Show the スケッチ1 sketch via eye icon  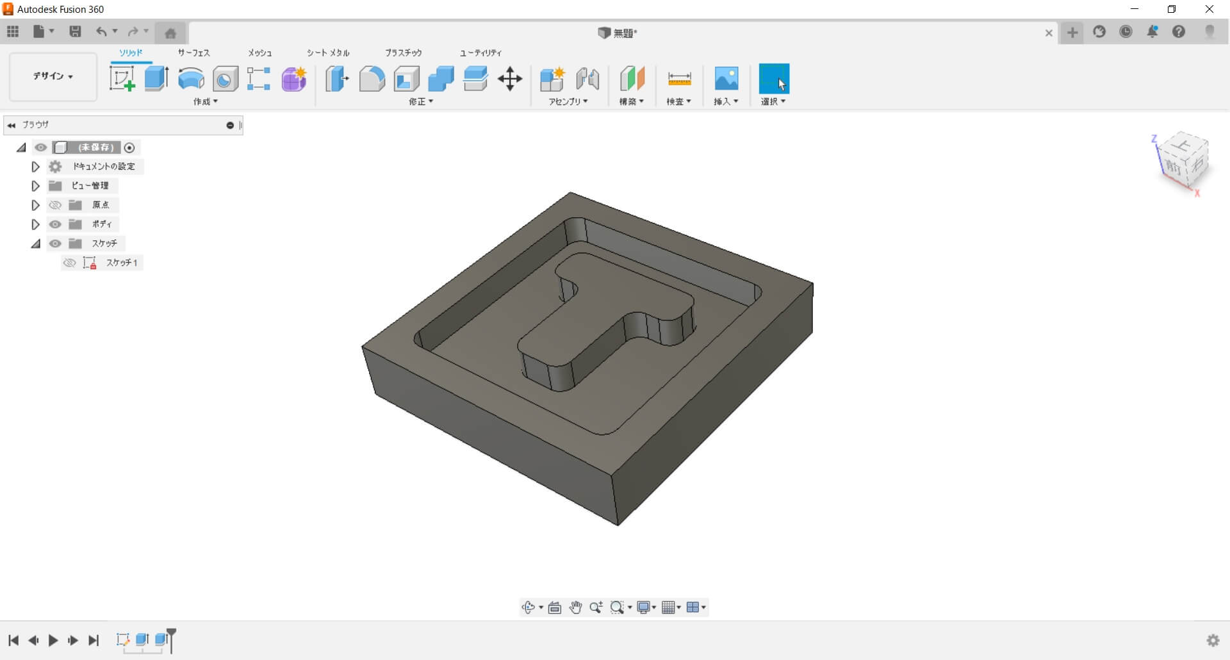point(69,263)
